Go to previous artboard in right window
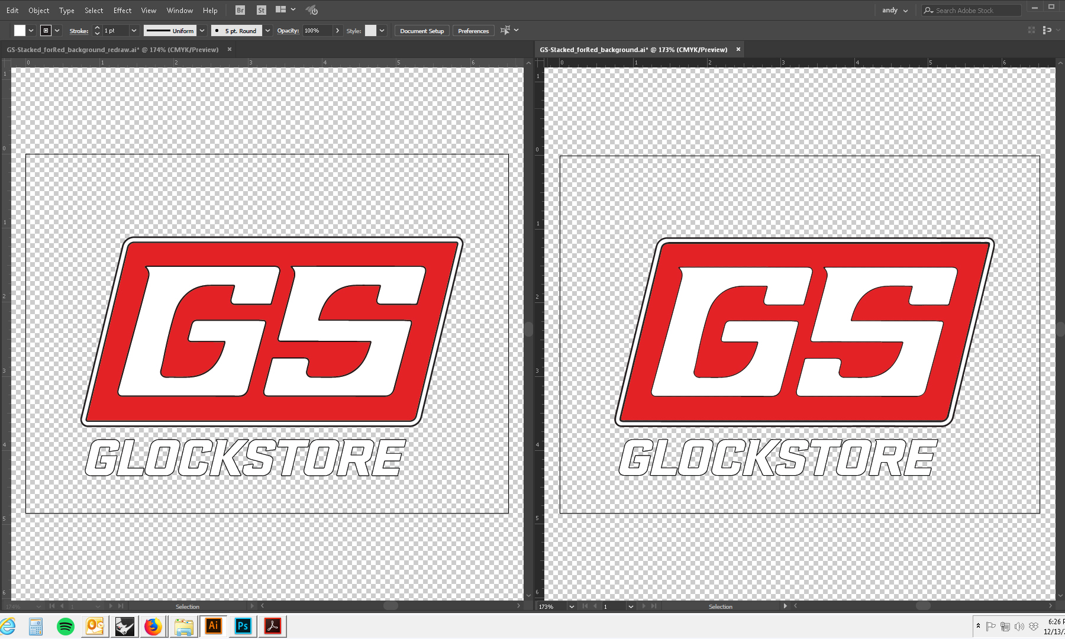1065x639 pixels. (595, 606)
